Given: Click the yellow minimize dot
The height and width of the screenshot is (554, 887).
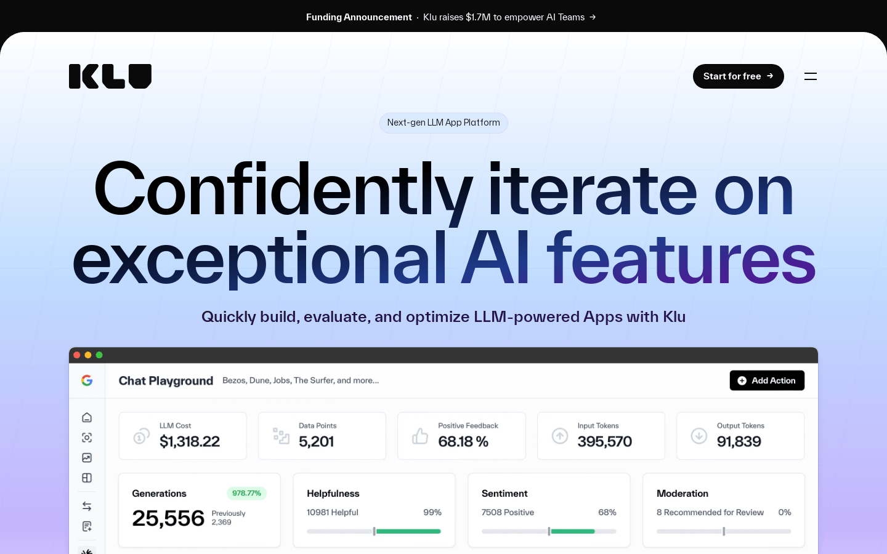Looking at the screenshot, I should coord(88,355).
